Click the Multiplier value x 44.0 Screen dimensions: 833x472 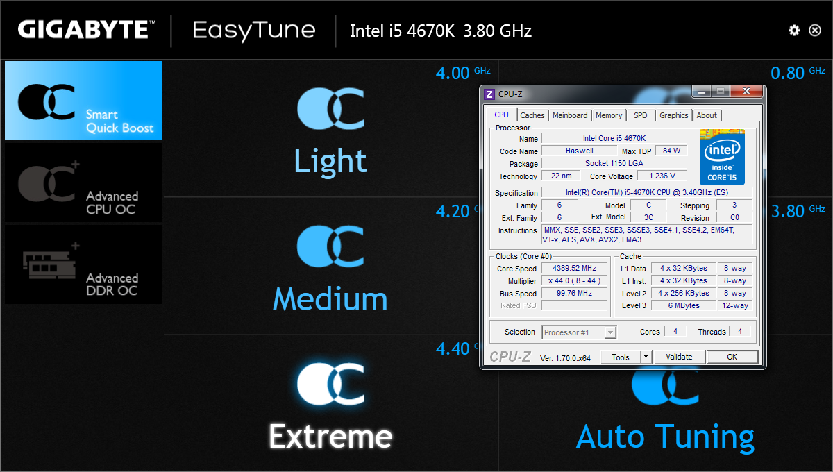[574, 280]
